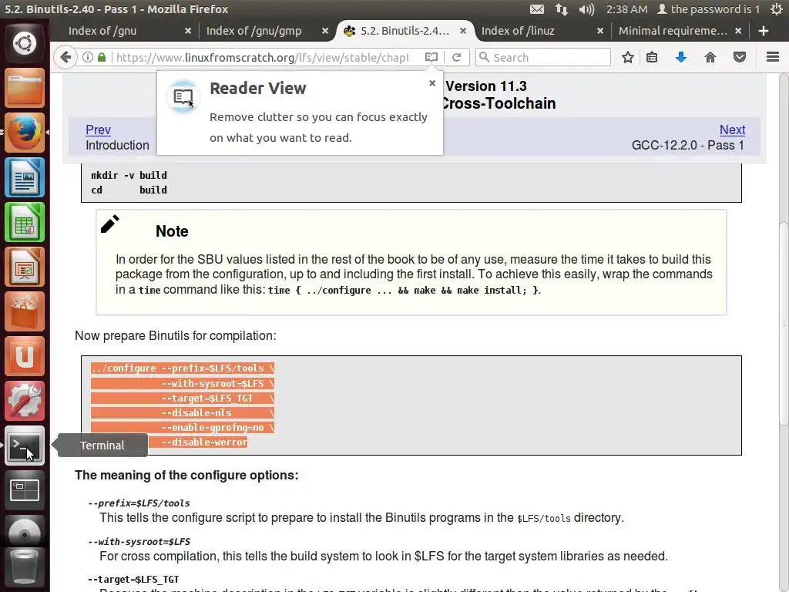Image resolution: width=789 pixels, height=592 pixels.
Task: Open Trash in the dock
Action: (x=25, y=567)
